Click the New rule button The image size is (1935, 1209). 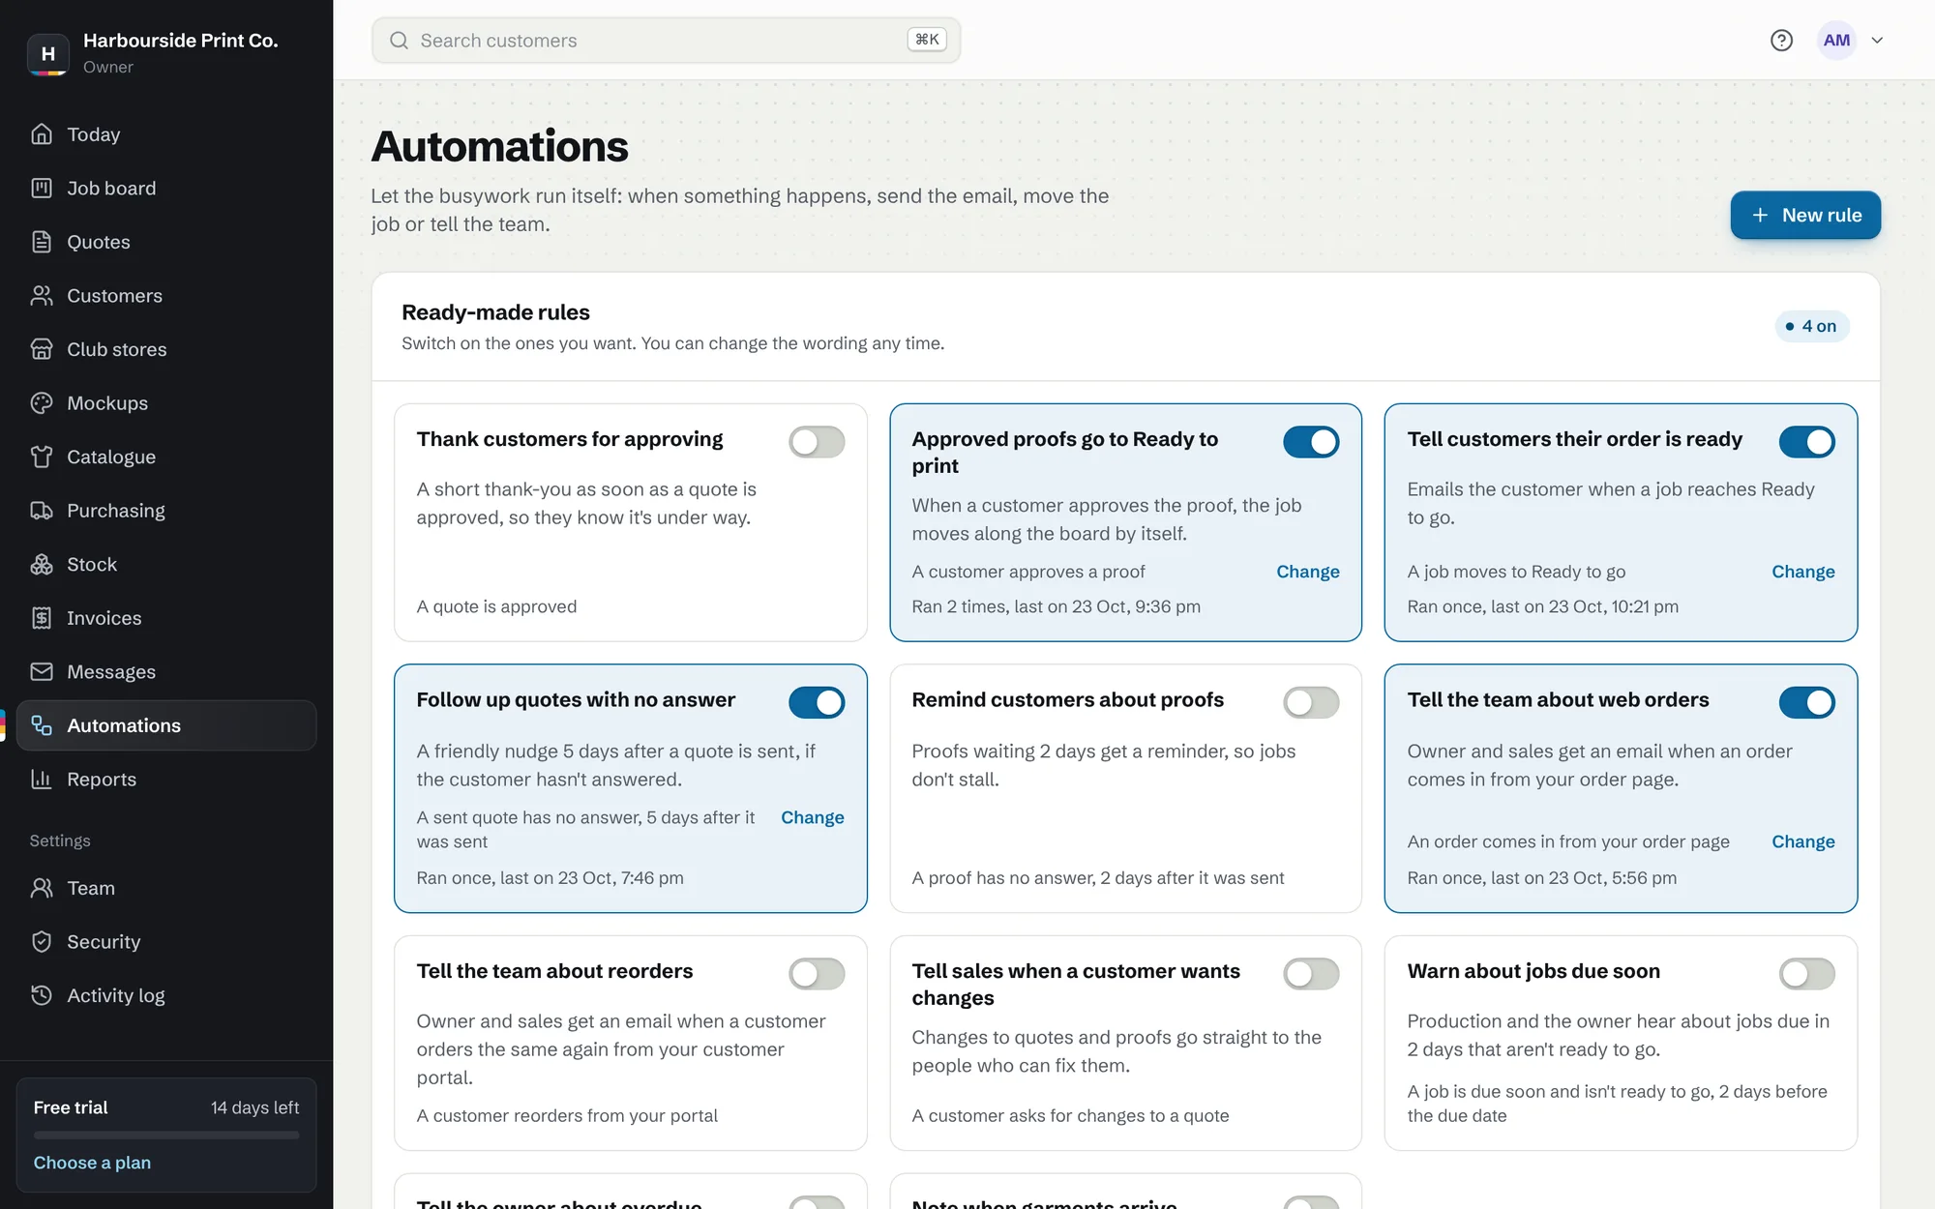pyautogui.click(x=1805, y=215)
